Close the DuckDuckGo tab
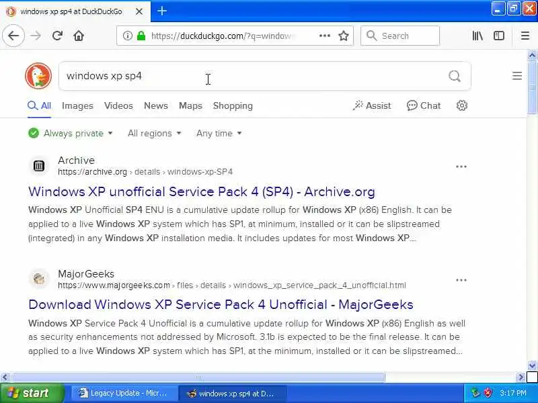 (139, 11)
